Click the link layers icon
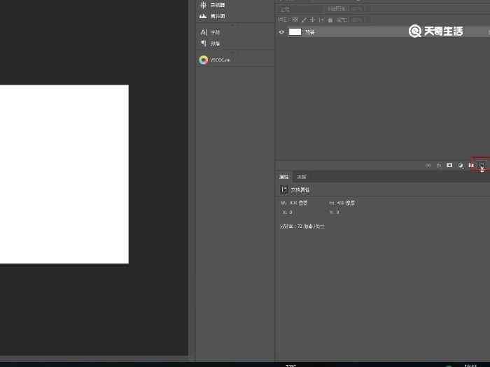Image resolution: width=490 pixels, height=367 pixels. (x=428, y=166)
